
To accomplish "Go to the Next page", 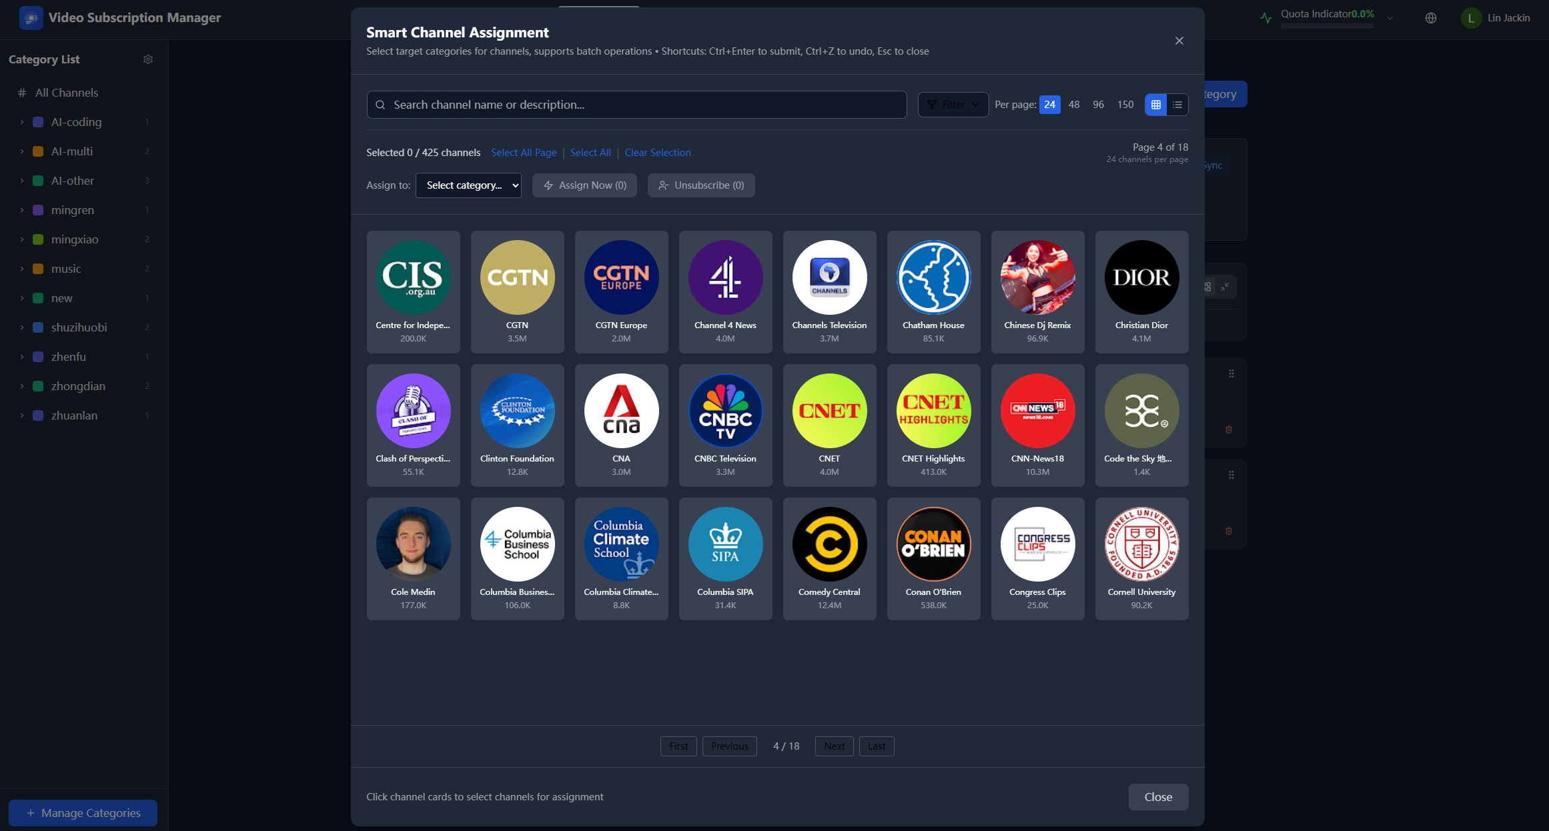I will point(834,746).
